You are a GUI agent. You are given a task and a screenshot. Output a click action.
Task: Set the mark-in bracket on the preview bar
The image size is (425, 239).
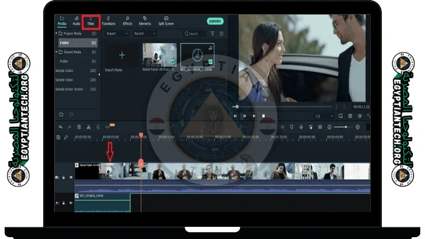[x=337, y=107]
